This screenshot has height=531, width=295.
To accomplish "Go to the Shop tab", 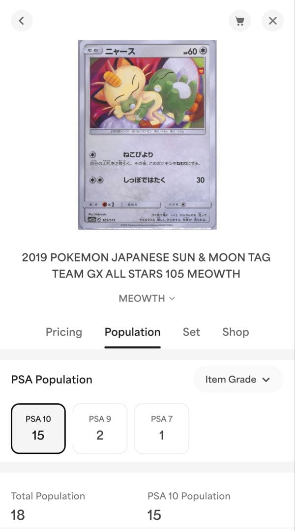I will pos(236,332).
